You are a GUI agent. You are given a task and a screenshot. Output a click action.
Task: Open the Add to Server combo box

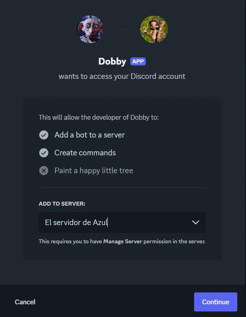click(122, 222)
